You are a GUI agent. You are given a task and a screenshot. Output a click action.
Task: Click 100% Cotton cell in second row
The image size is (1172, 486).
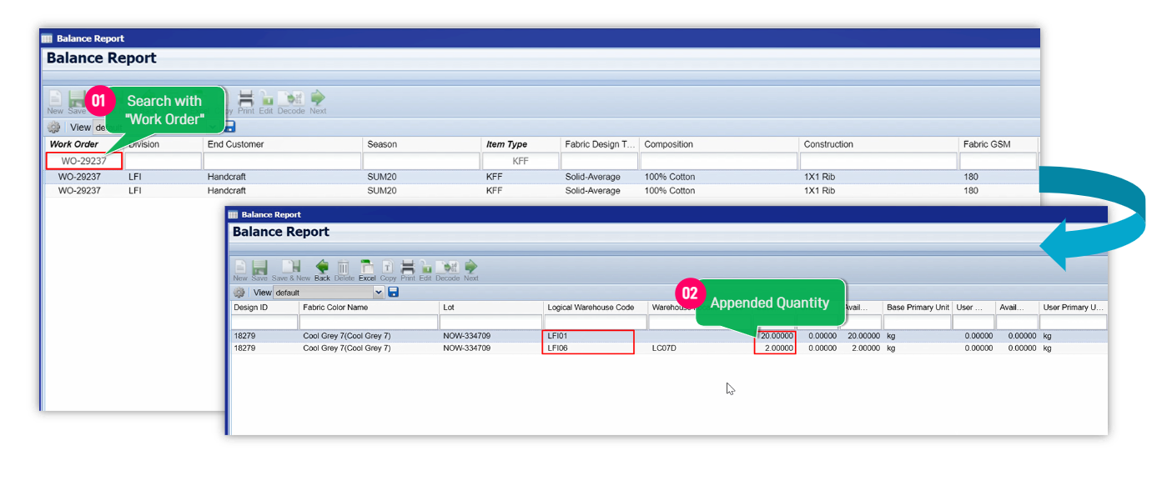pyautogui.click(x=670, y=191)
